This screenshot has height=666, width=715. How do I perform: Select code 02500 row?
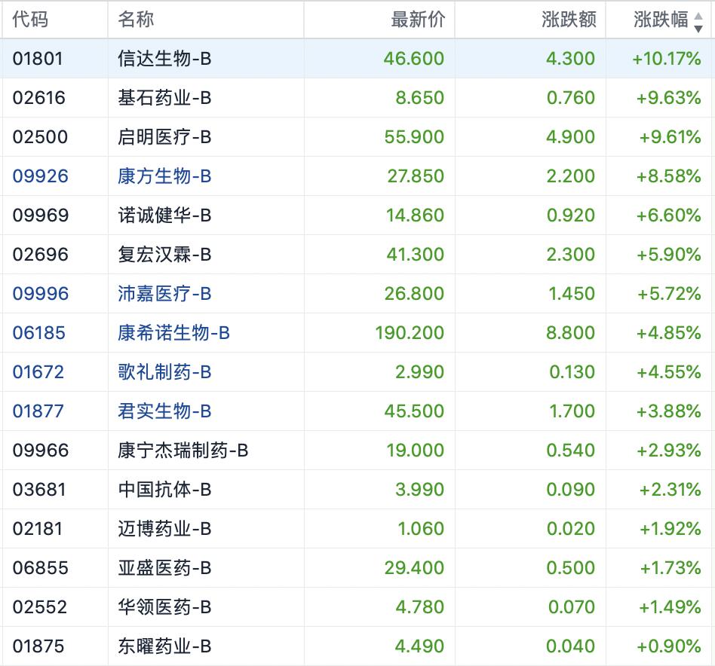41,137
